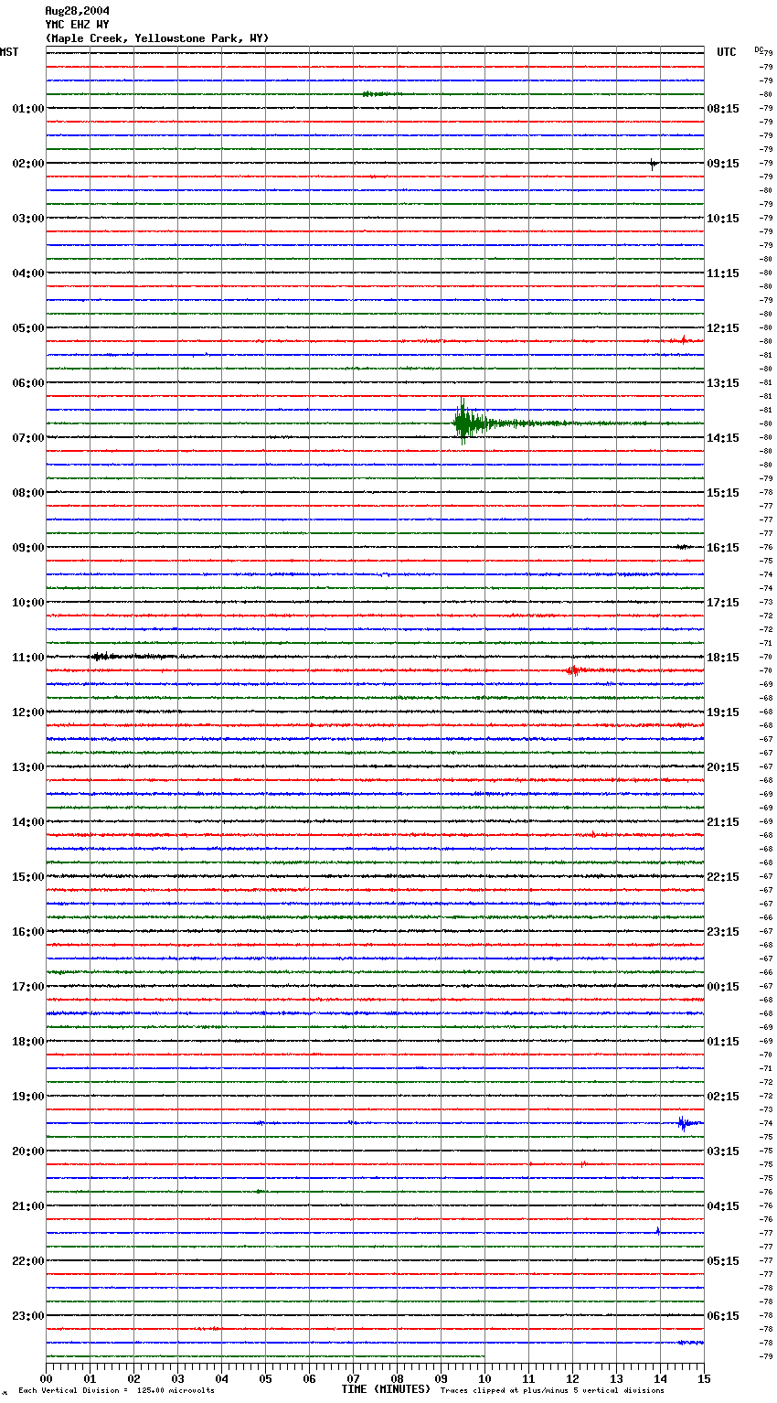Click the large green earthquake burst near 06:45

[468, 423]
